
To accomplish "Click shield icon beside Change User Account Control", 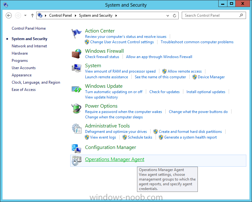I will 87,42.
